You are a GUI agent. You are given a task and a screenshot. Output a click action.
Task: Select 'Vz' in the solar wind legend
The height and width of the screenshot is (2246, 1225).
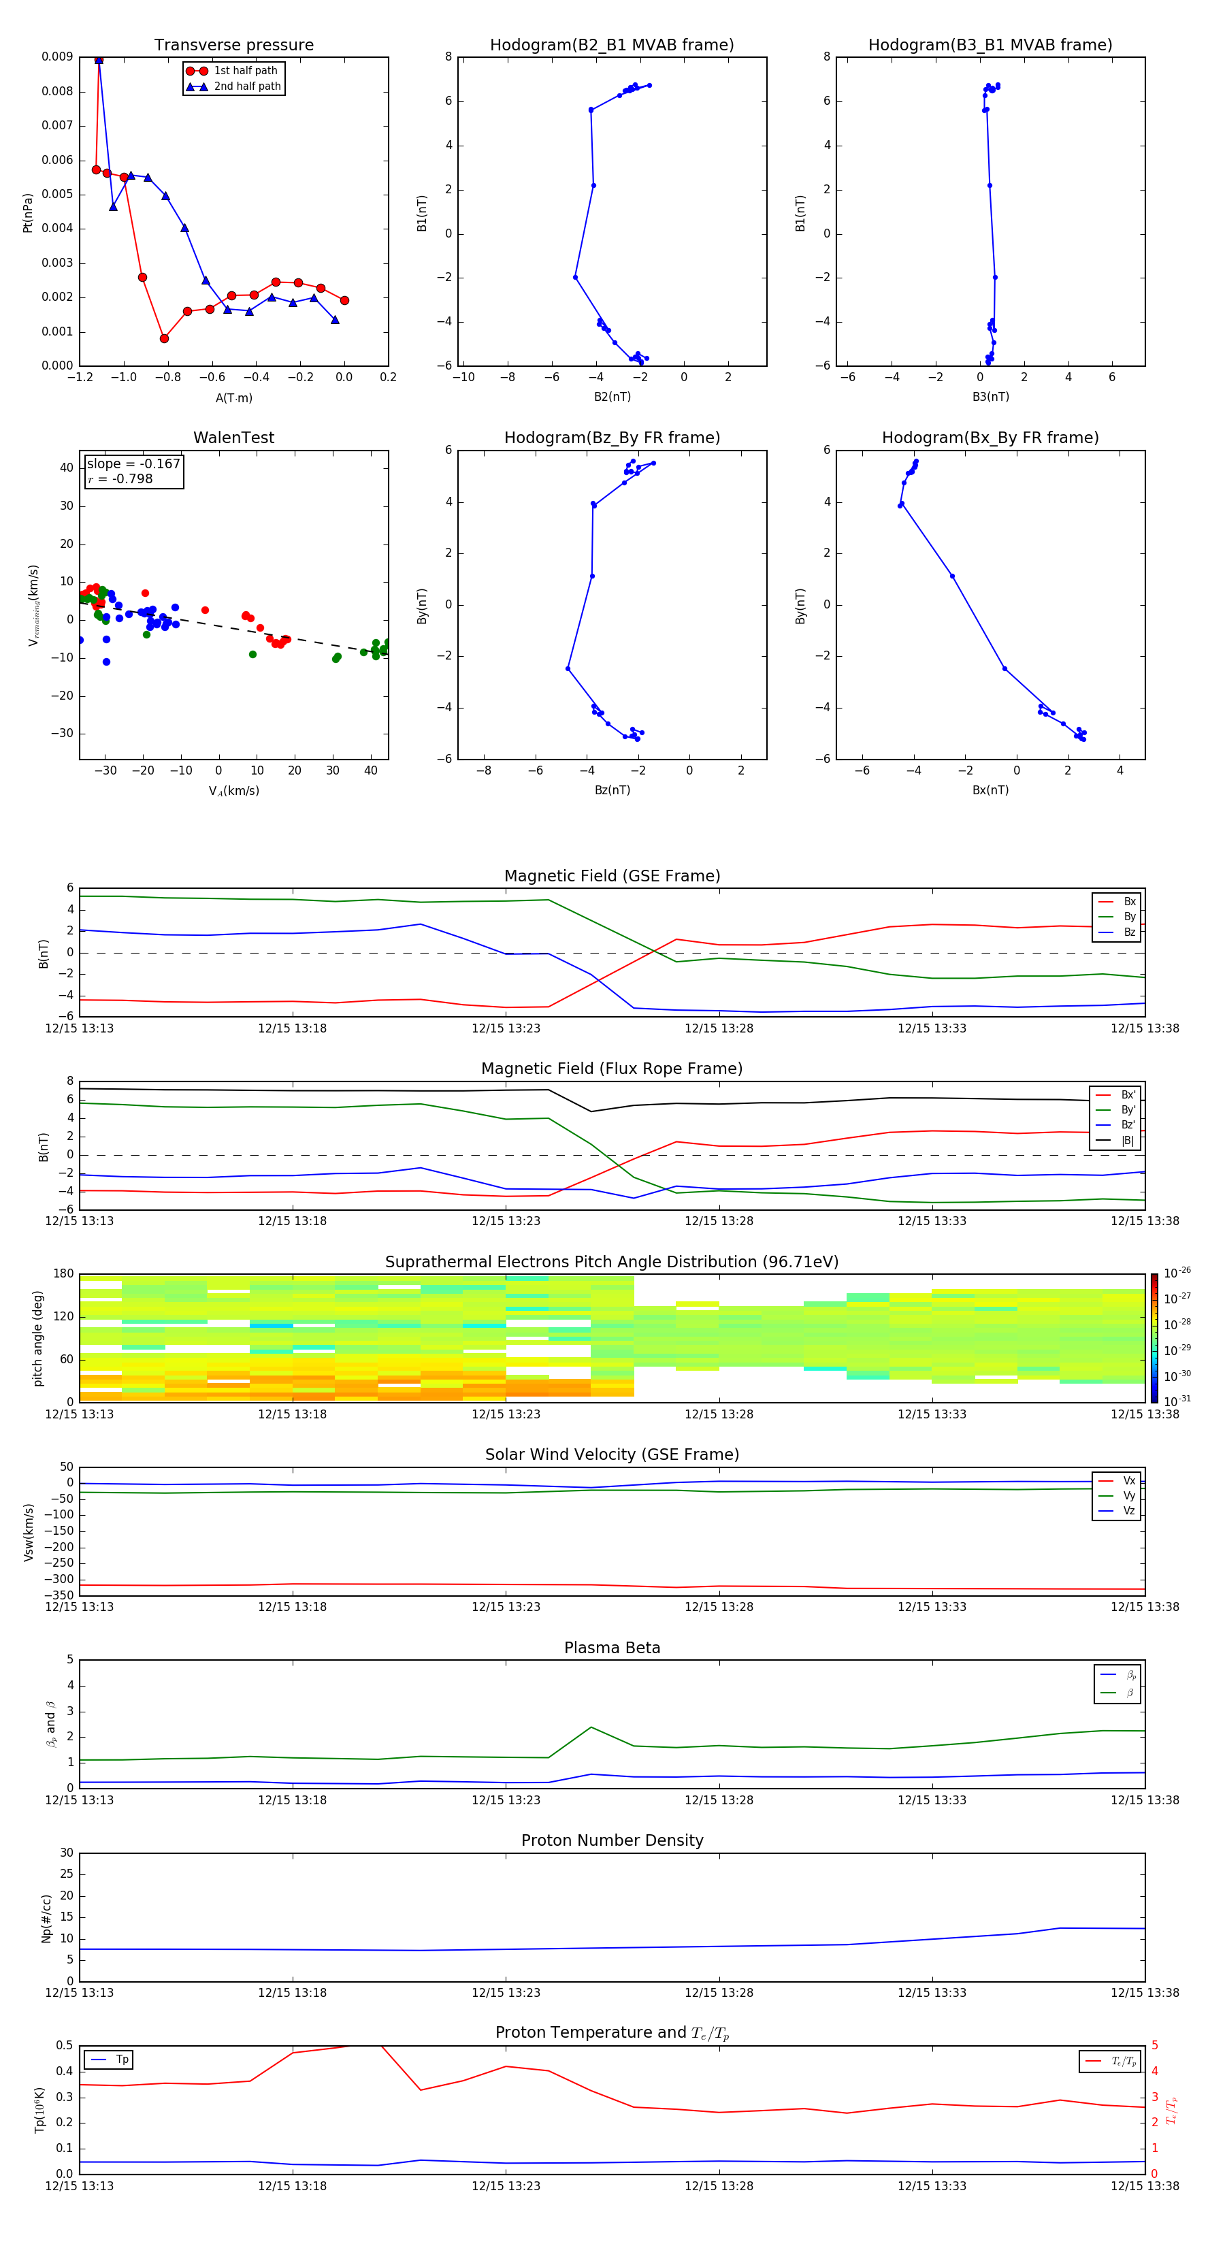click(1117, 1511)
